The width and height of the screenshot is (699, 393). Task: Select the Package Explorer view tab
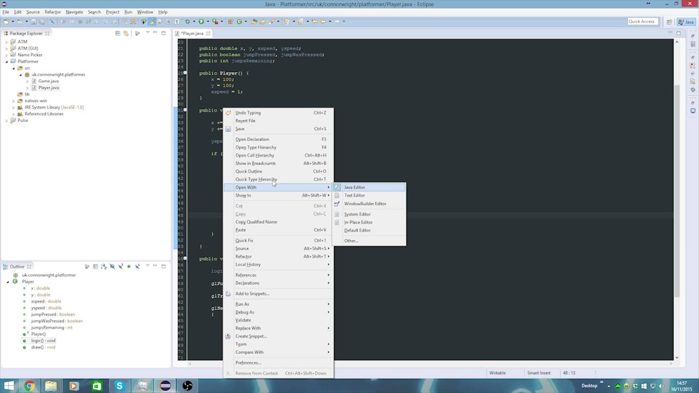click(26, 33)
